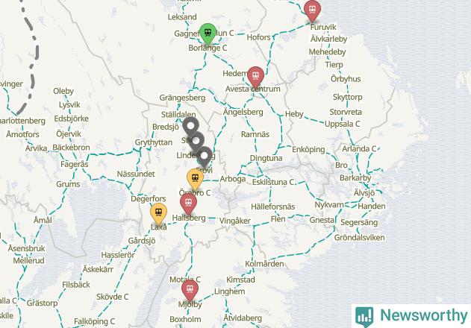The image size is (471, 328).
Task: Select the Arlanda C map label
Action: pyautogui.click(x=359, y=148)
